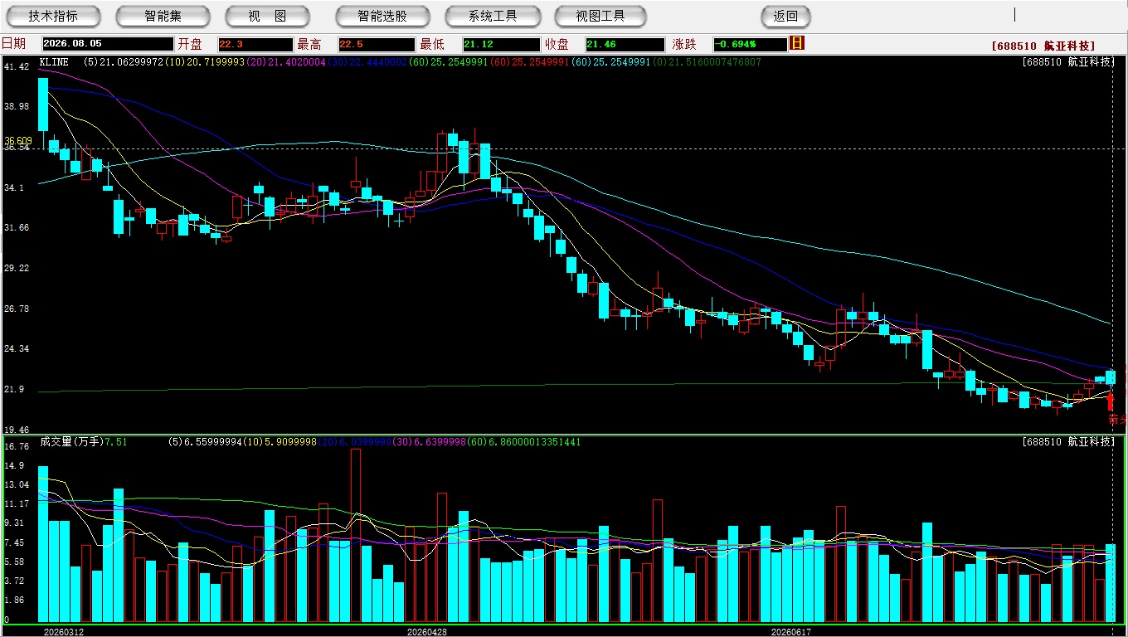Click the 20260312 date axis label
Screen dimensions: 1128x637
click(x=64, y=631)
